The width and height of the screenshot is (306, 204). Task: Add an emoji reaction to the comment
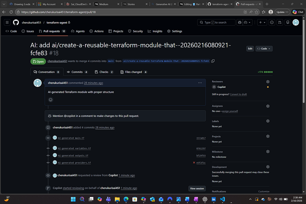pos(51,100)
